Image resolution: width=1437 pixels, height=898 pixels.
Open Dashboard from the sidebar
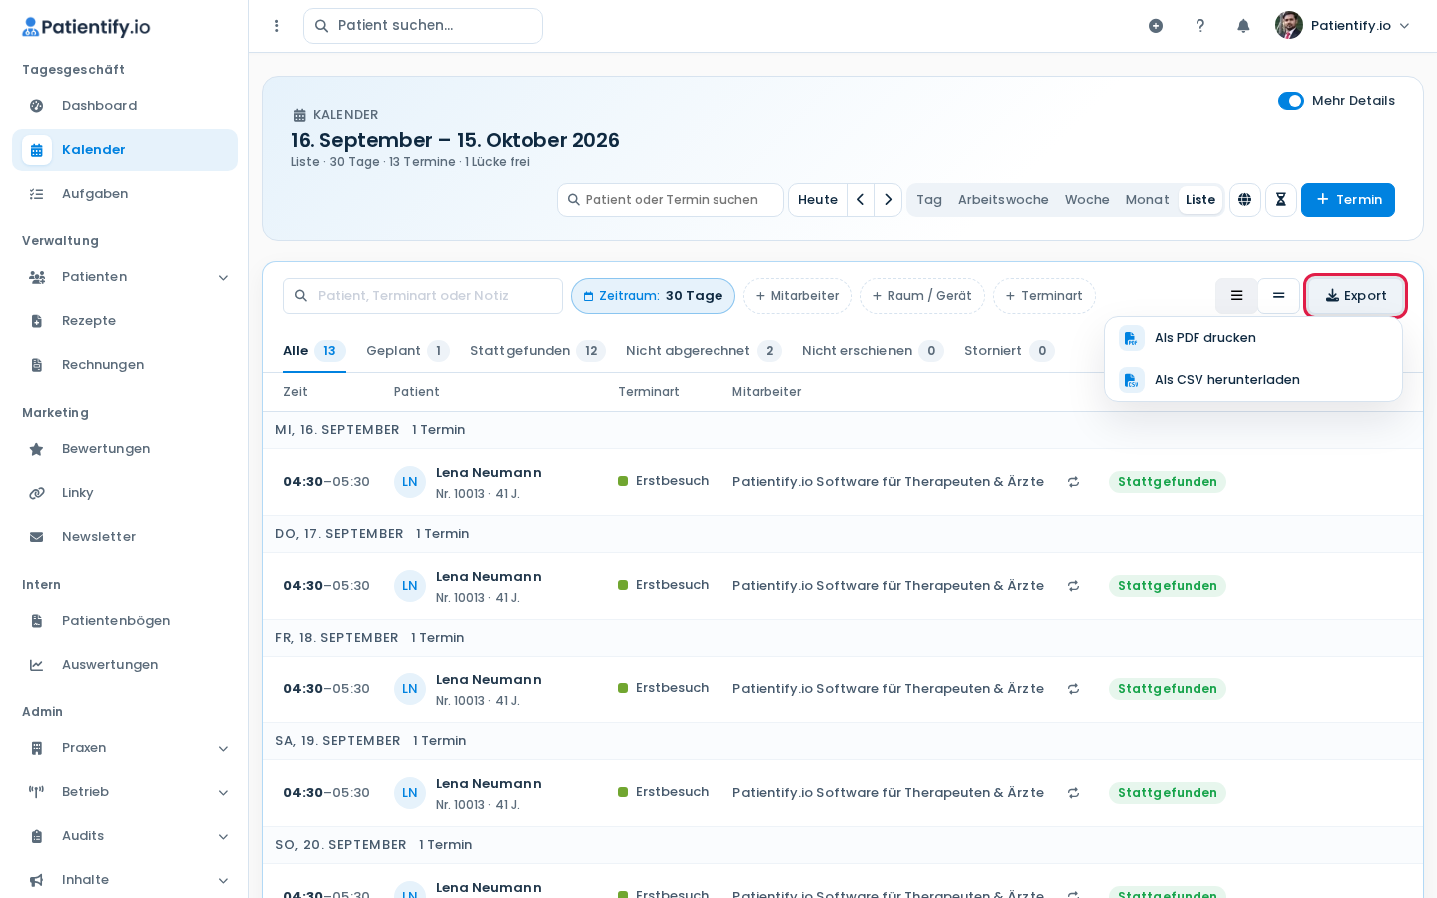click(125, 106)
